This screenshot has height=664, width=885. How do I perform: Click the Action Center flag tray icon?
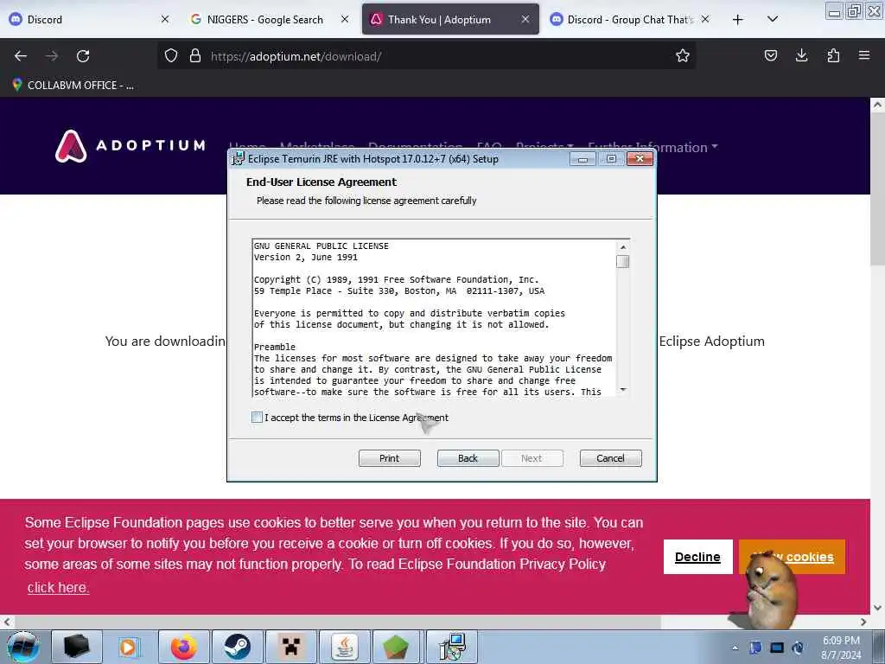755,648
